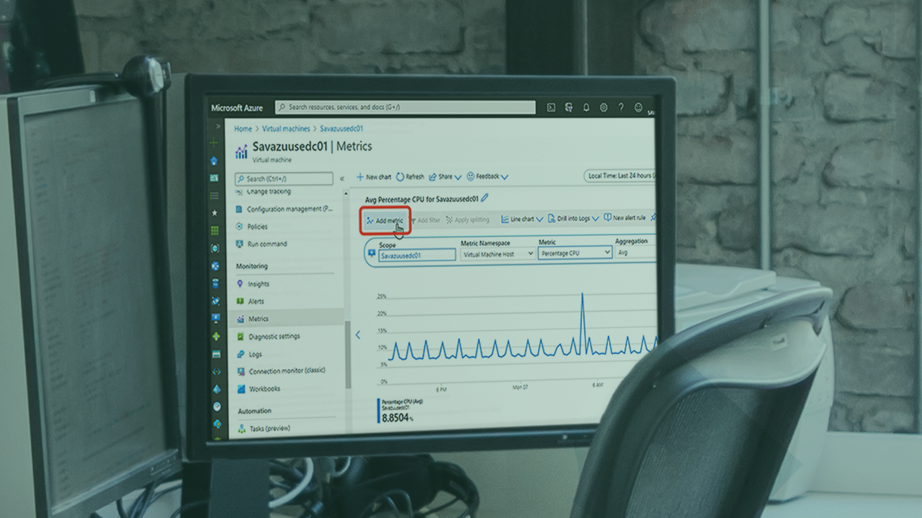
Task: Collapse the resource menu with double chevron
Action: tap(342, 178)
